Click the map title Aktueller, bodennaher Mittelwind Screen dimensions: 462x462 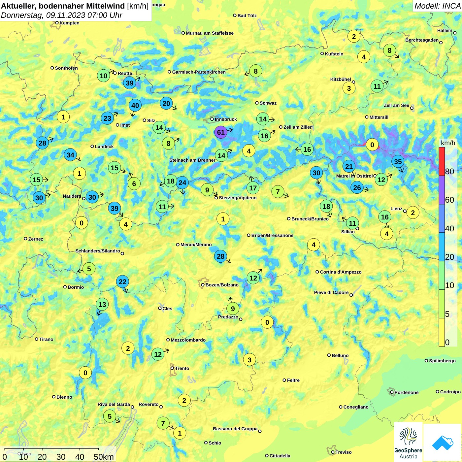pos(63,6)
